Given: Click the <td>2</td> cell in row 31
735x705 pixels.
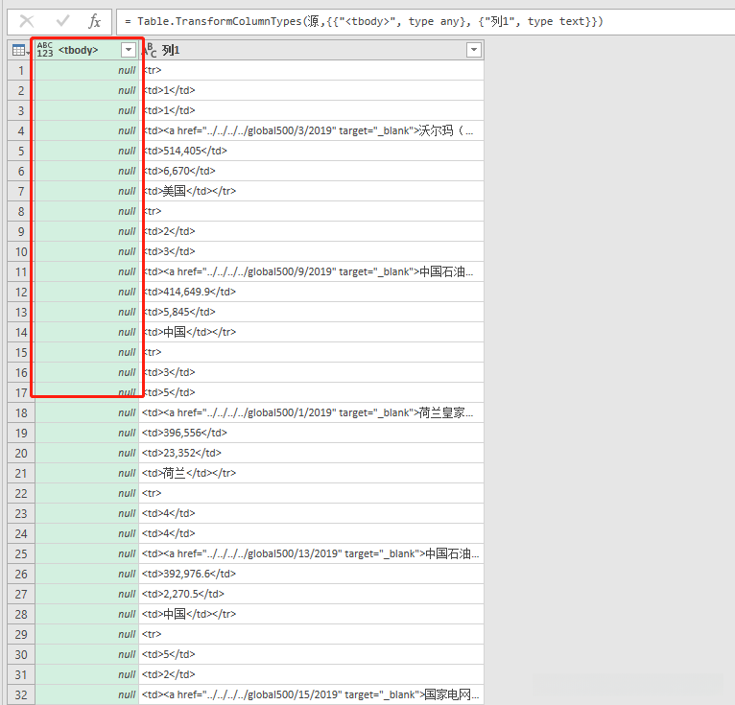Looking at the screenshot, I should [311, 674].
